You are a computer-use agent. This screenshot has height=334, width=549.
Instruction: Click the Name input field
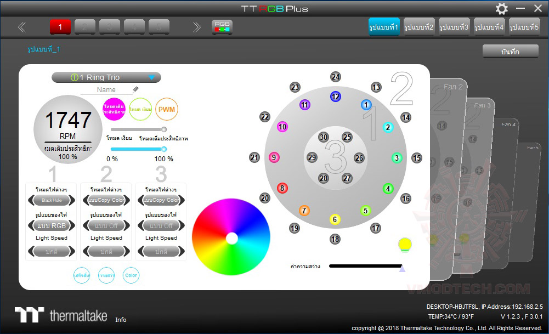click(106, 89)
